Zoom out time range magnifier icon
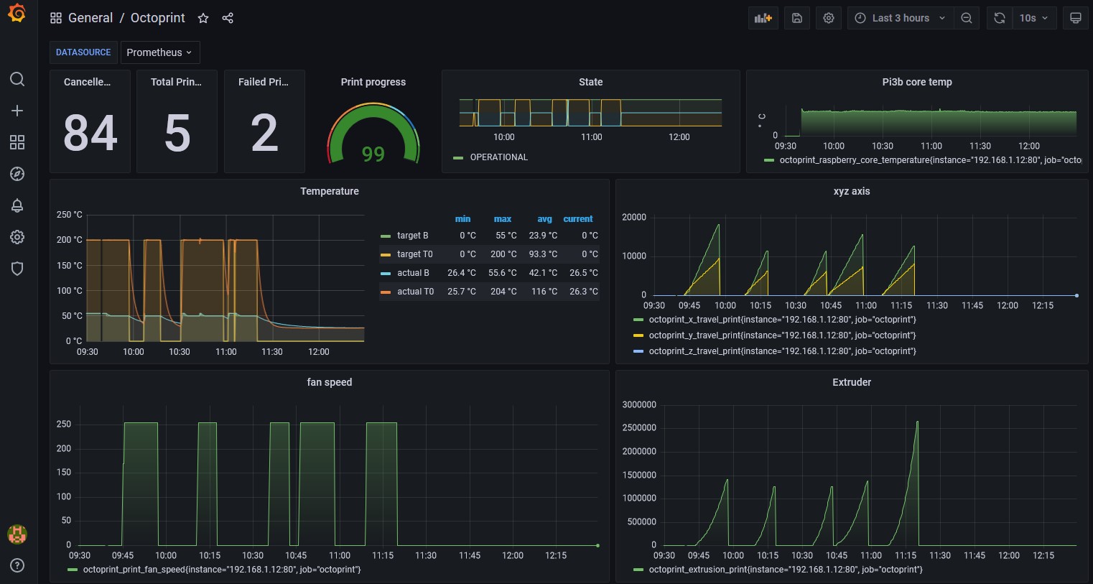 (967, 18)
